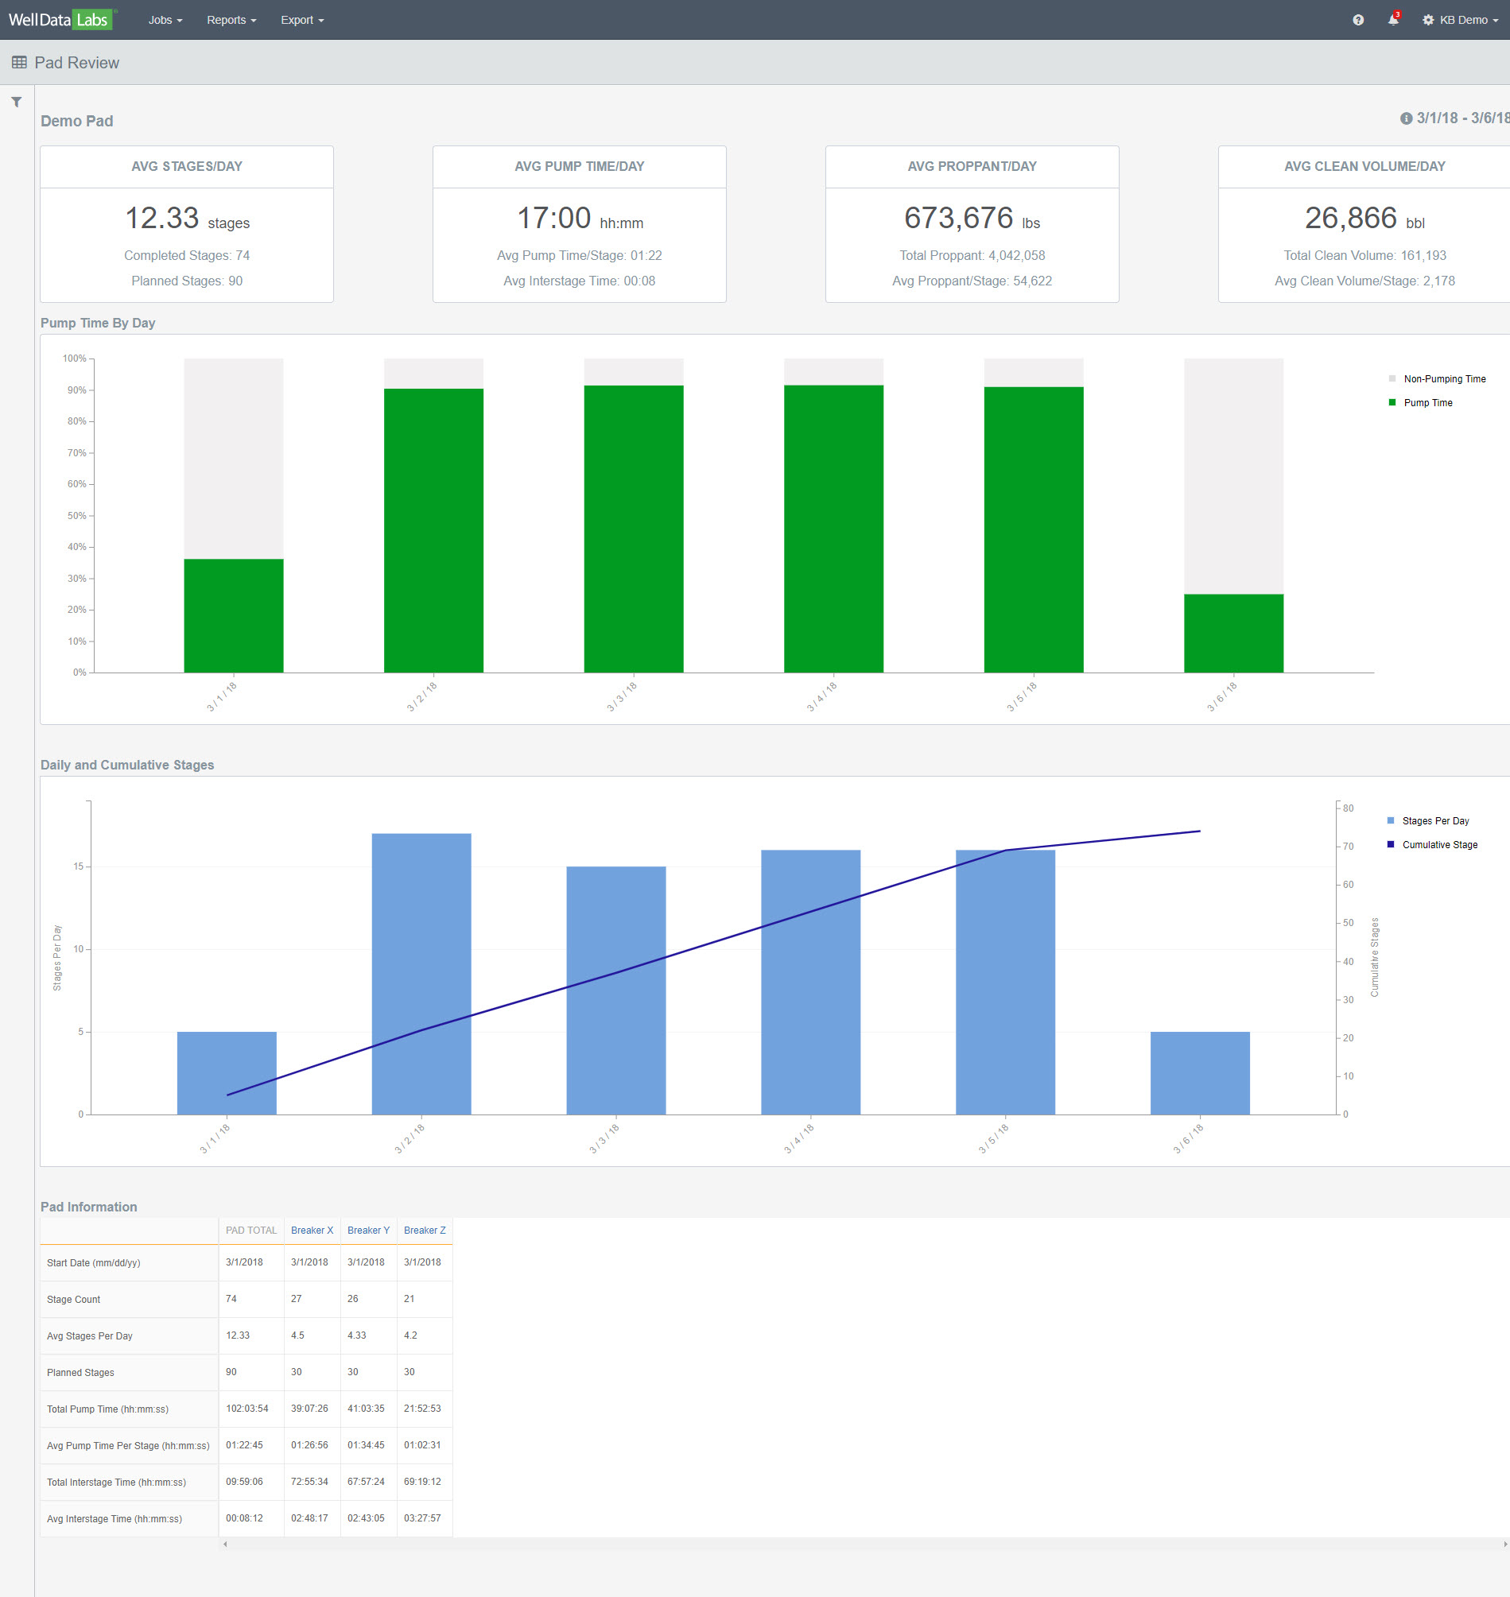This screenshot has height=1597, width=1510.
Task: Open the notifications bell icon
Action: coord(1393,20)
